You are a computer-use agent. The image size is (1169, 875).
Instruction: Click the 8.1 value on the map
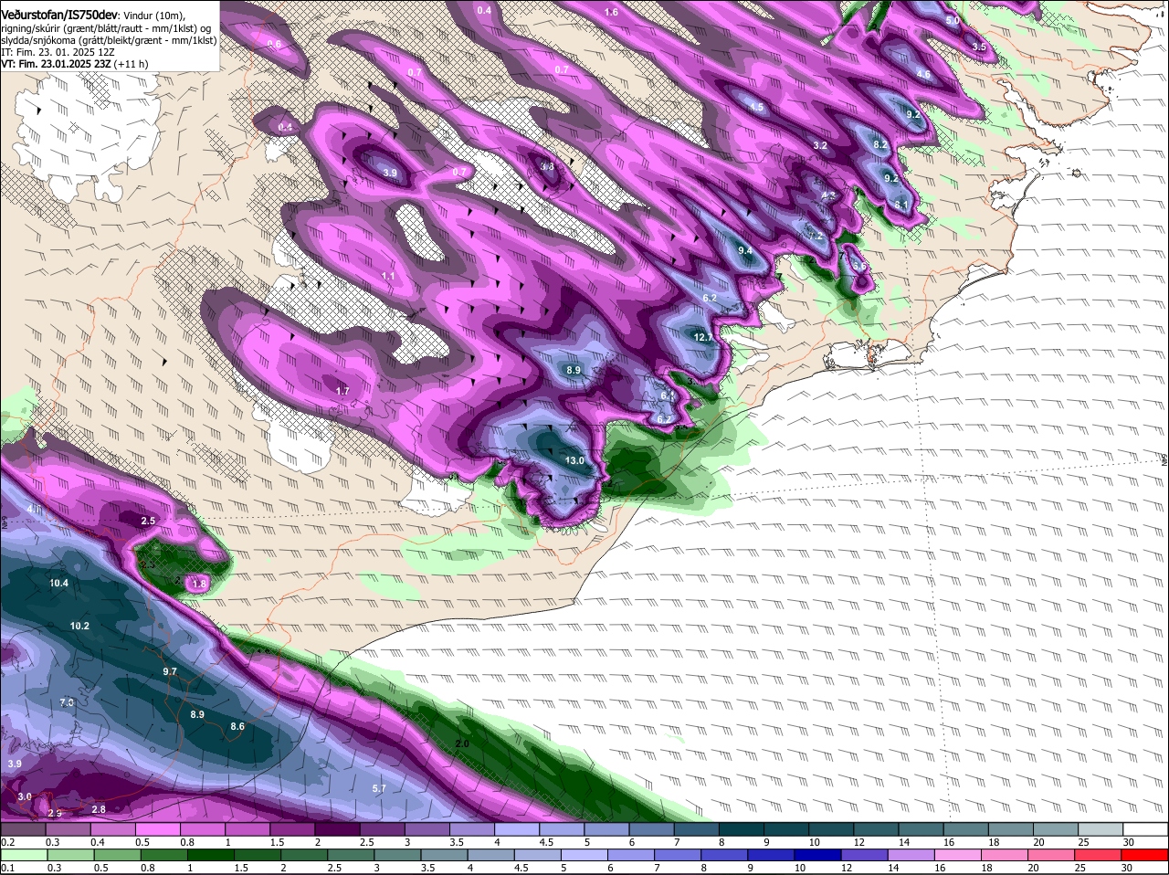coord(901,205)
